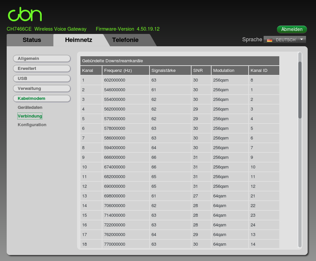Select the Kabelmodem section
This screenshot has width=316, height=261.
tap(42, 98)
